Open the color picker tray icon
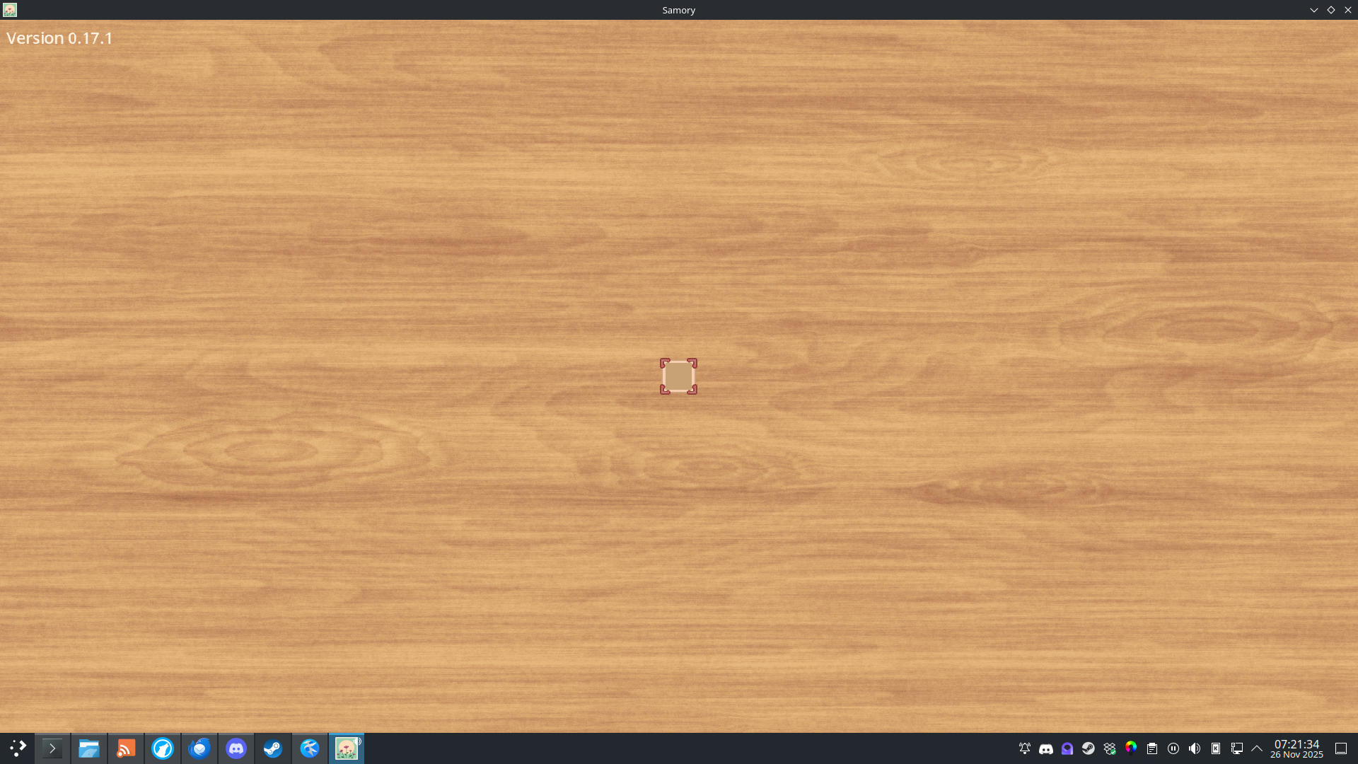This screenshot has width=1358, height=764. pyautogui.click(x=1130, y=748)
